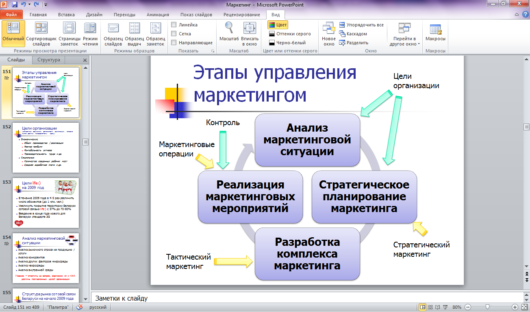Viewport: 530px width, 312px height.
Task: Click zoom in plus button
Action: pos(515,307)
